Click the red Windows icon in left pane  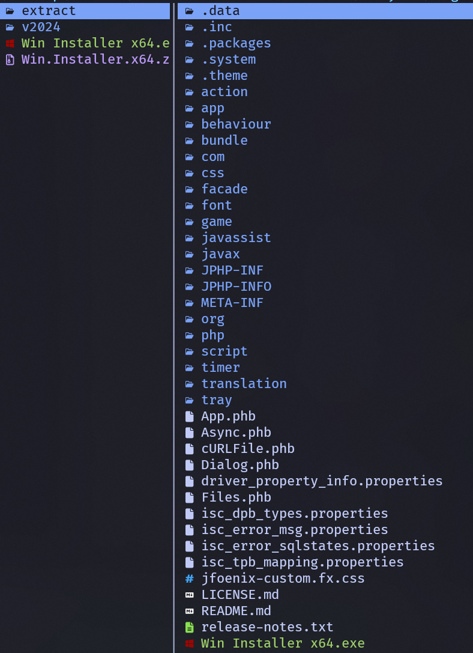(10, 43)
